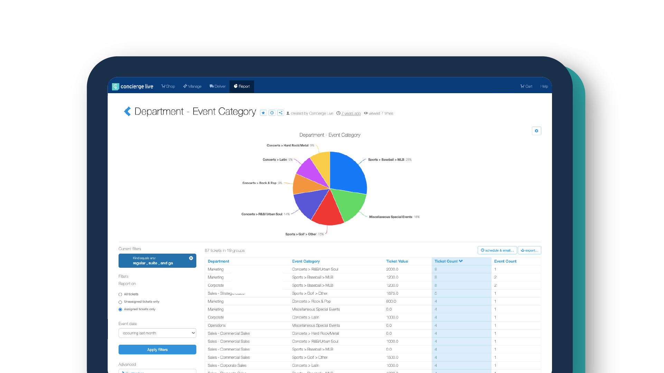Image resolution: width=664 pixels, height=373 pixels.
Task: Click the share icon near title
Action: [x=281, y=113]
